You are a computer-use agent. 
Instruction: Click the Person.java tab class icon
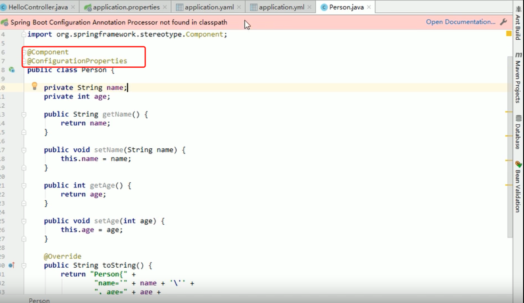point(324,7)
